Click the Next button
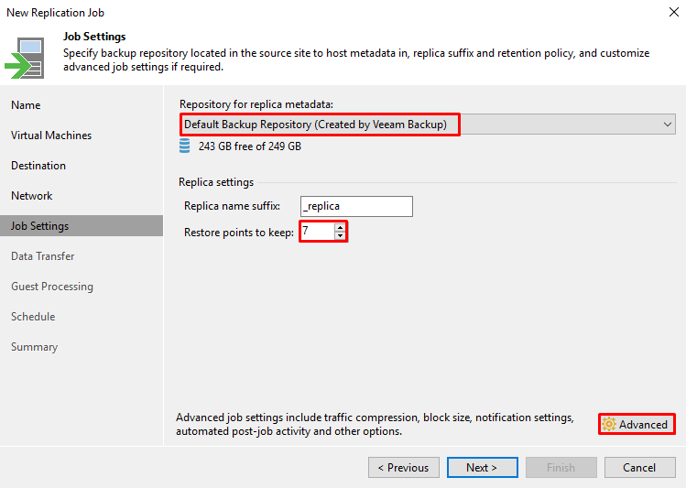 [x=482, y=468]
